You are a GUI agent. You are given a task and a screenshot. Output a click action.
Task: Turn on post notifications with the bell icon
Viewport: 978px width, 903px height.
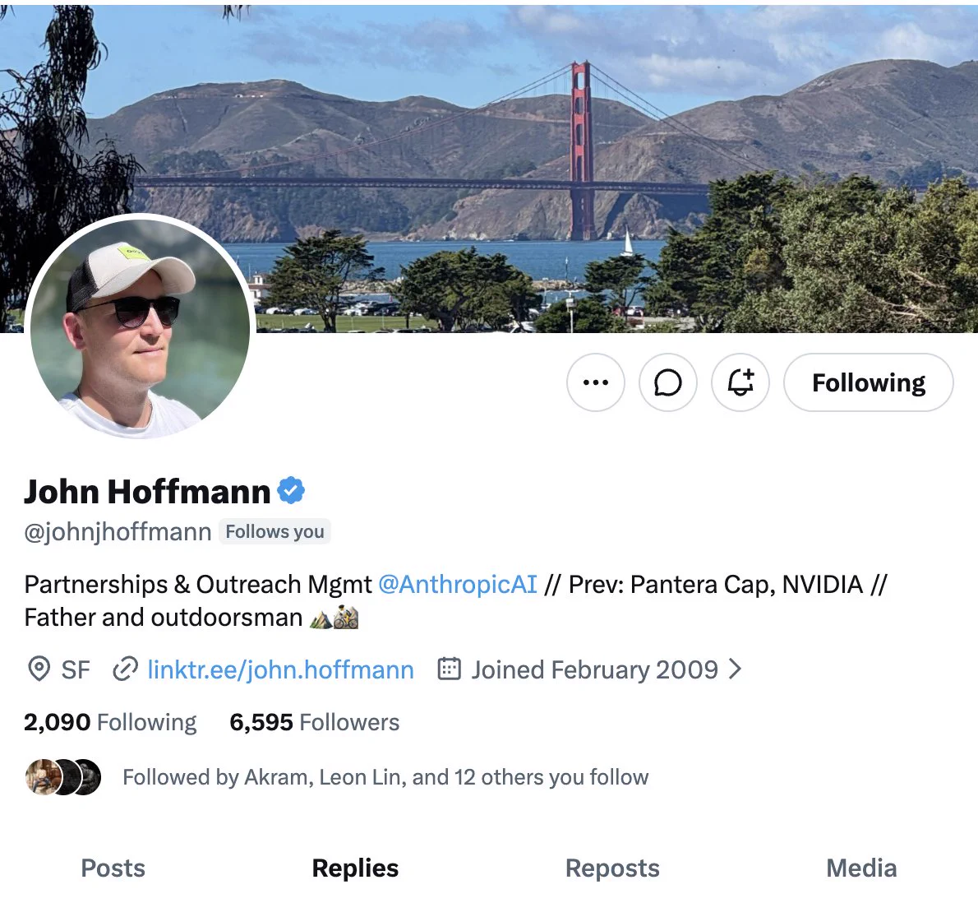click(740, 382)
